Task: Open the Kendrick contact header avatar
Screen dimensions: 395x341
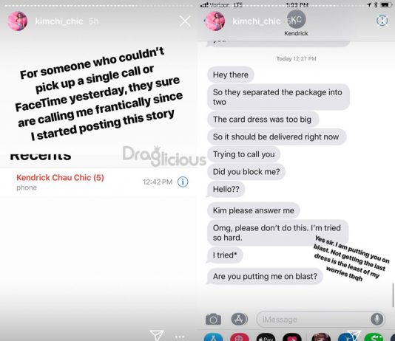Action: (x=296, y=19)
